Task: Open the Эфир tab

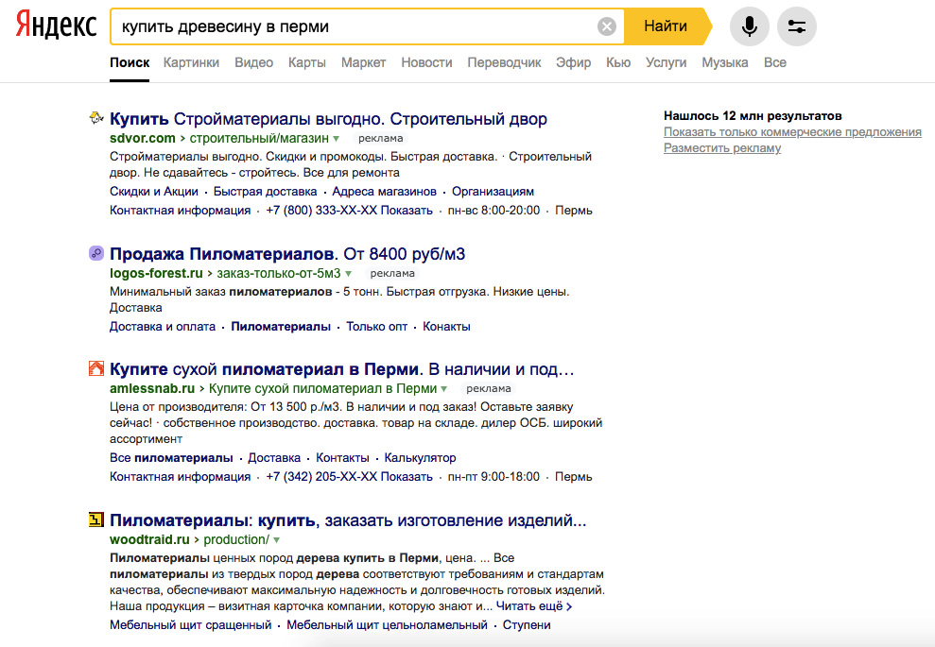Action: [x=573, y=62]
